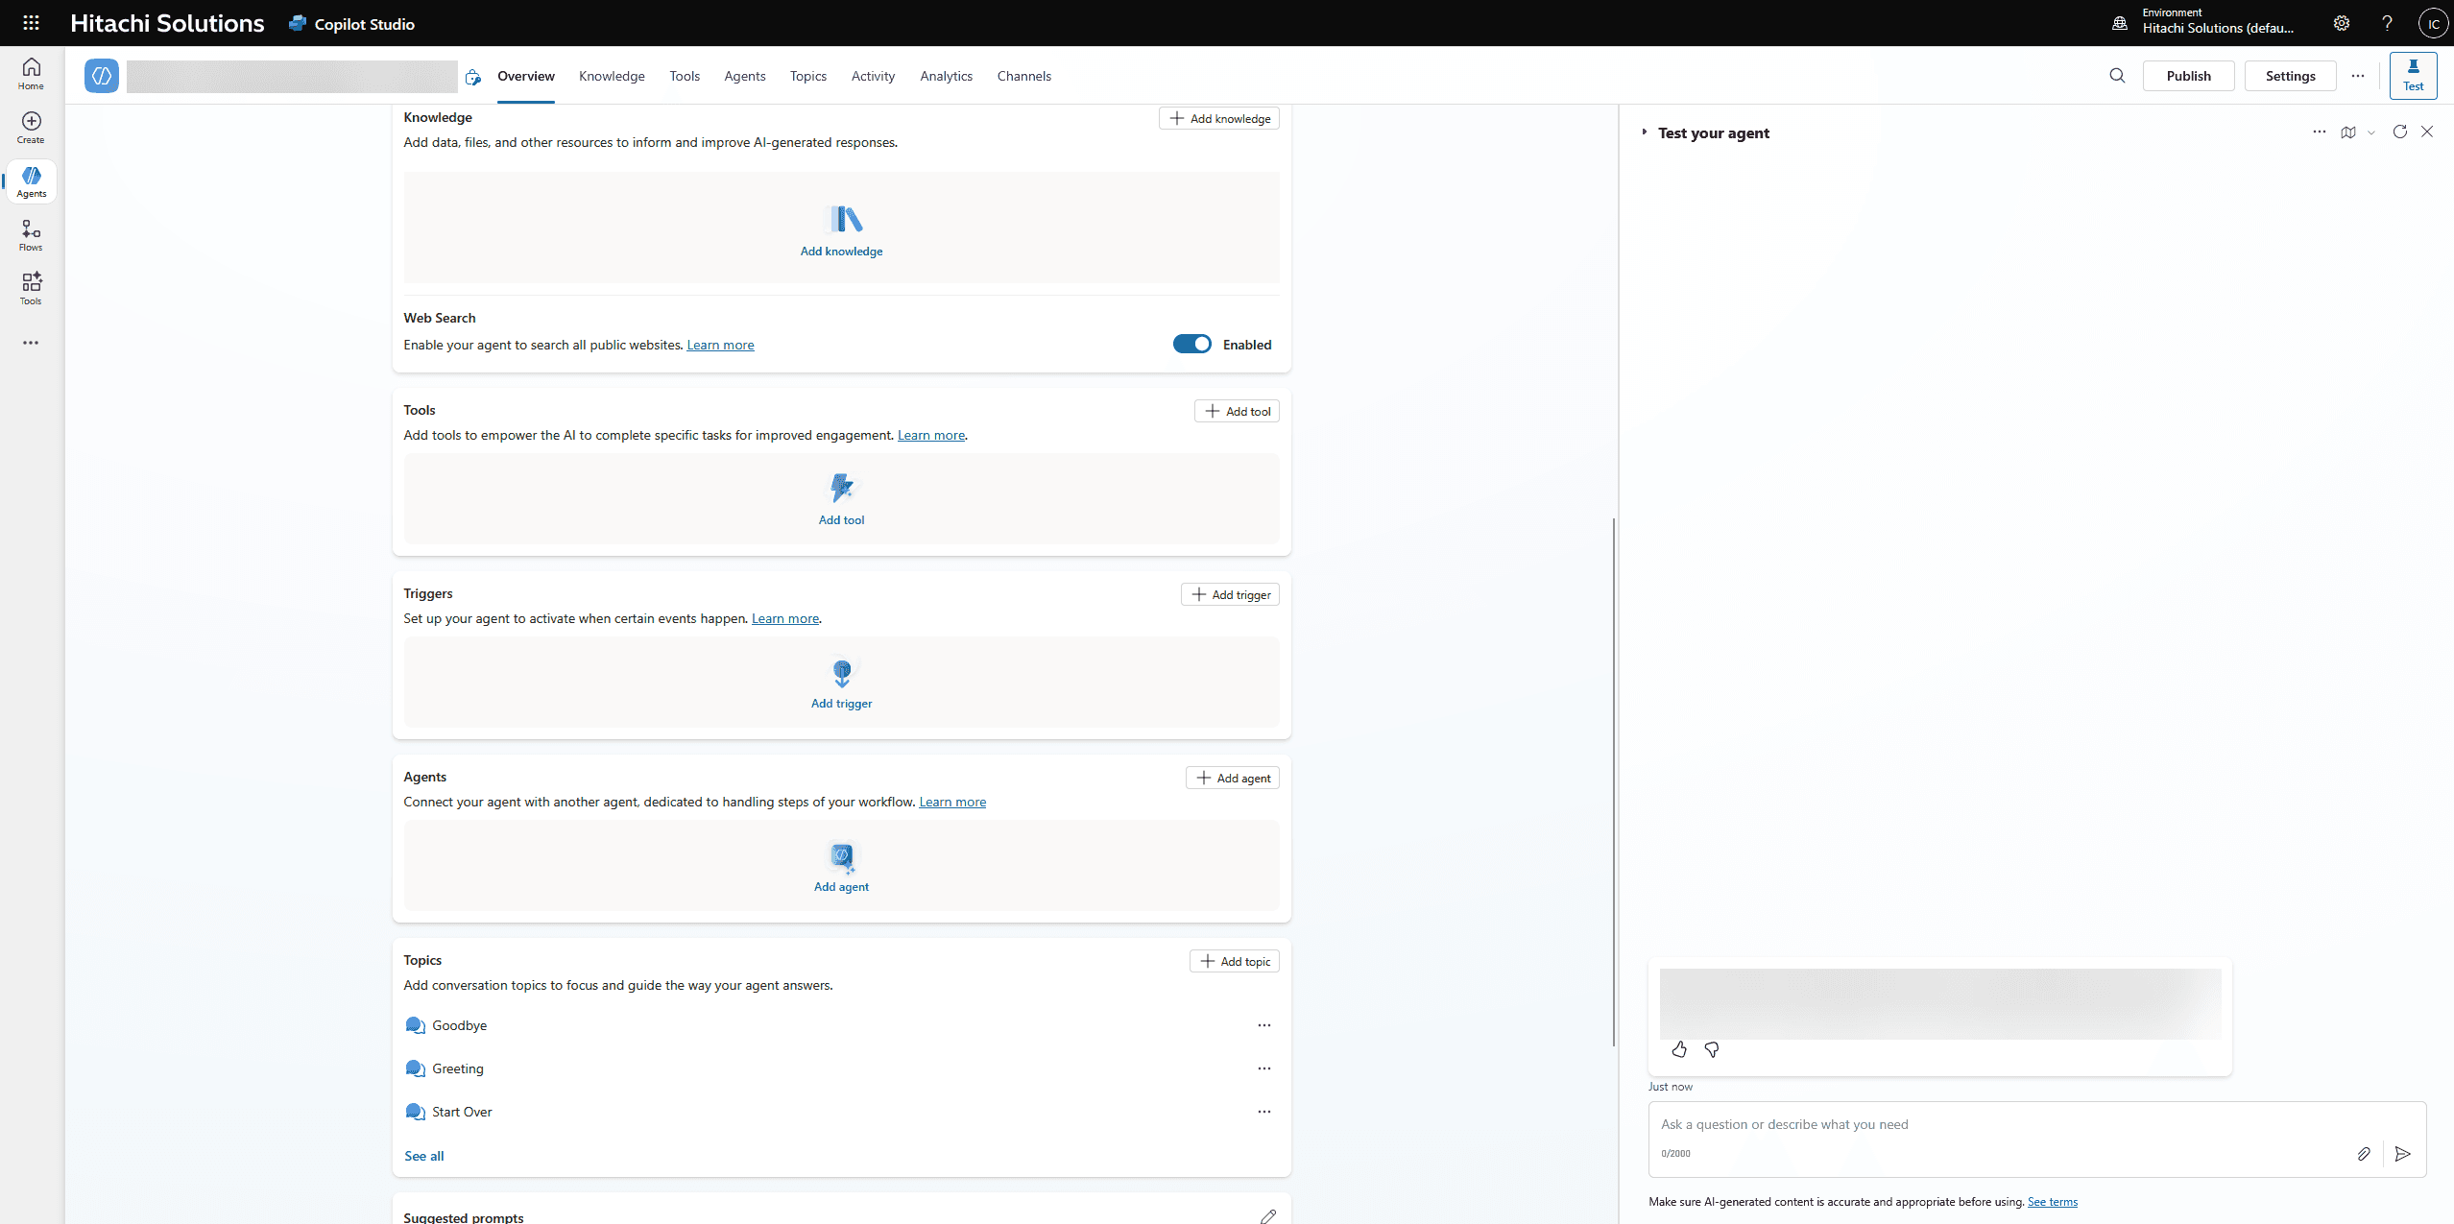The image size is (2454, 1224).
Task: Click See all topics link
Action: [424, 1156]
